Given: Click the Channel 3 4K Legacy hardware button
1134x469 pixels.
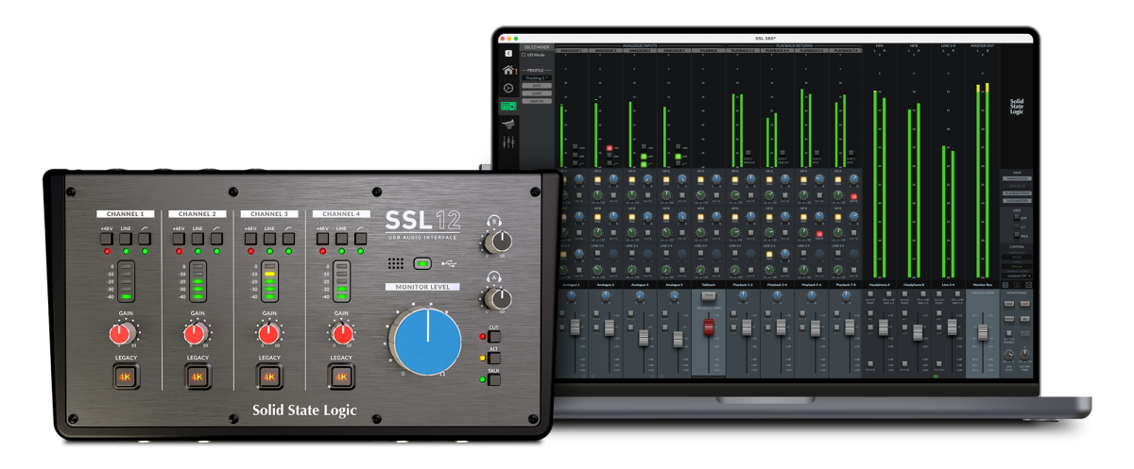Looking at the screenshot, I should click(x=269, y=378).
